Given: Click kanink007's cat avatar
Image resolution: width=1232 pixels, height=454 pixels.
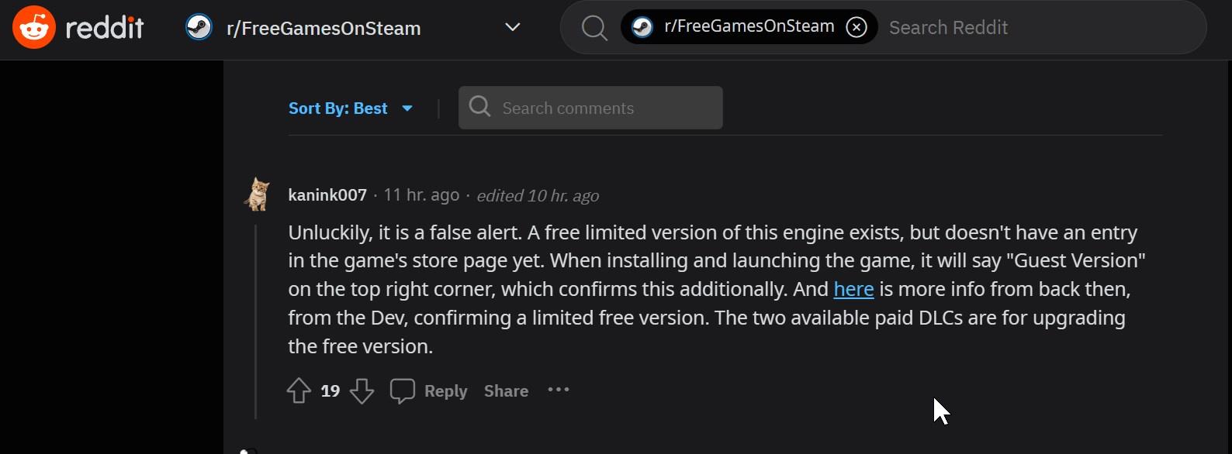Looking at the screenshot, I should [257, 194].
